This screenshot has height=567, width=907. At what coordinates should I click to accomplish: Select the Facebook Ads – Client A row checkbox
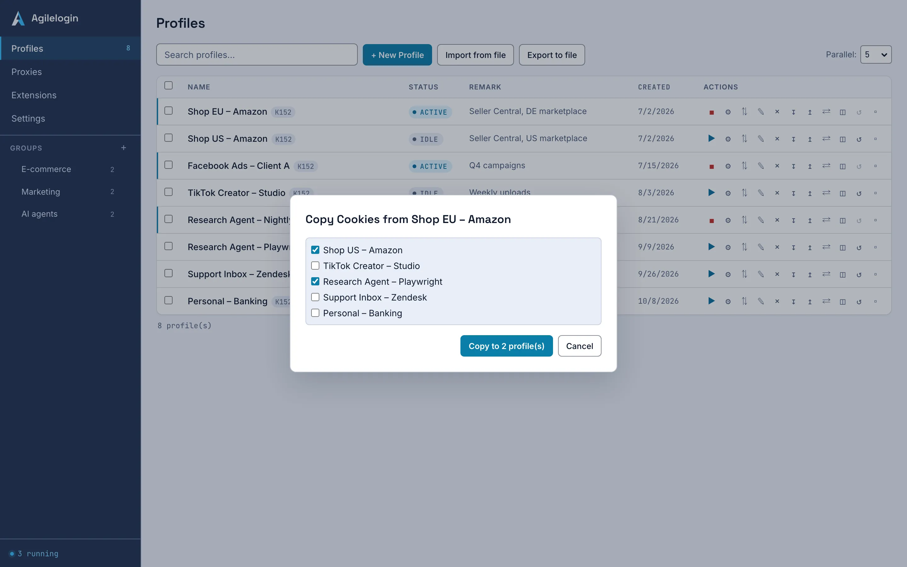pos(169,165)
